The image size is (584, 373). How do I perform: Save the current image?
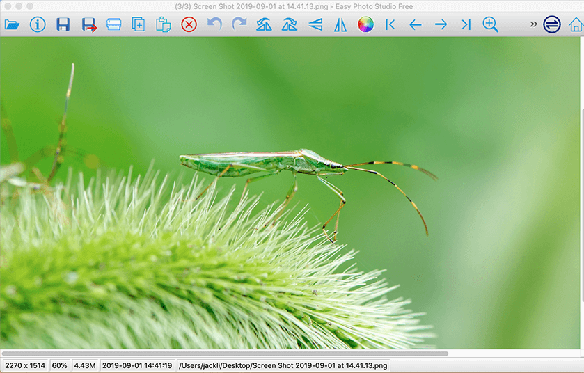tap(63, 25)
